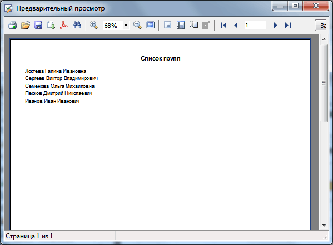Screen dimensions: 333x245
Task: Open text search with the binoculars icon
Action: pos(77,25)
